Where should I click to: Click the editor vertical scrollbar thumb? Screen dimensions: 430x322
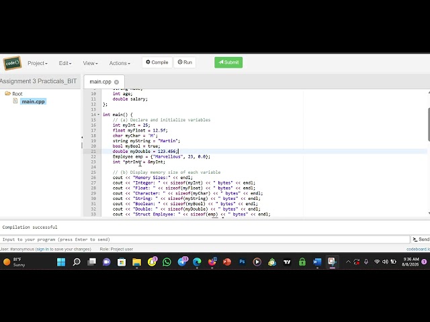point(429,125)
